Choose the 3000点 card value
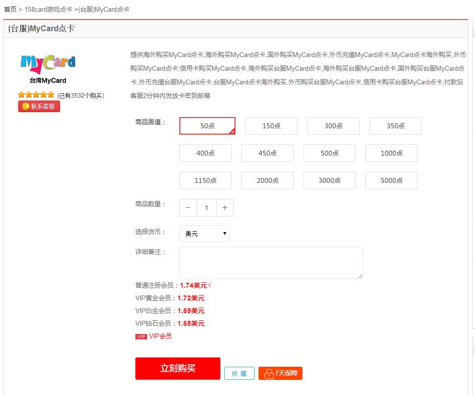This screenshot has width=475, height=395. [x=329, y=180]
